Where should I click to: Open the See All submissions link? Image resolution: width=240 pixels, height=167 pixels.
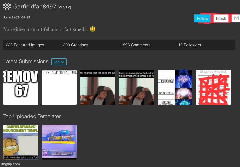click(x=59, y=62)
